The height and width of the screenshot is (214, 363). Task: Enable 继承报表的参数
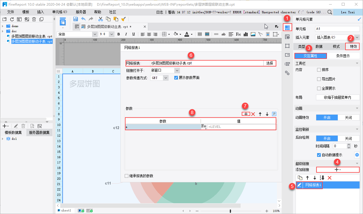pos(127,176)
